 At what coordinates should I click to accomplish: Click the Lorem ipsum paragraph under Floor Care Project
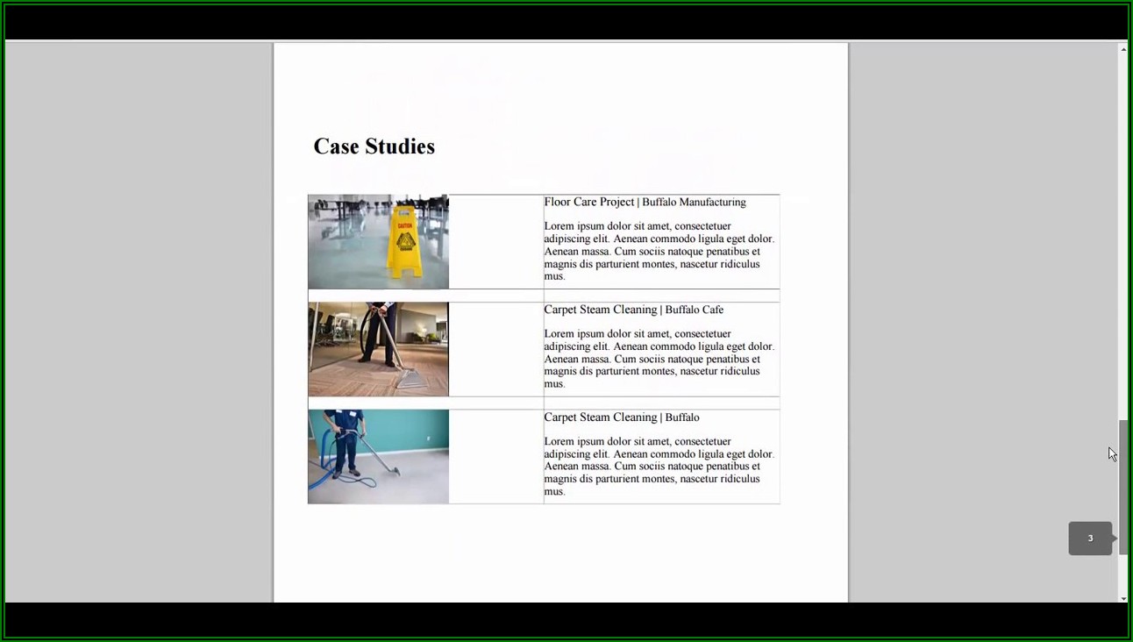658,251
